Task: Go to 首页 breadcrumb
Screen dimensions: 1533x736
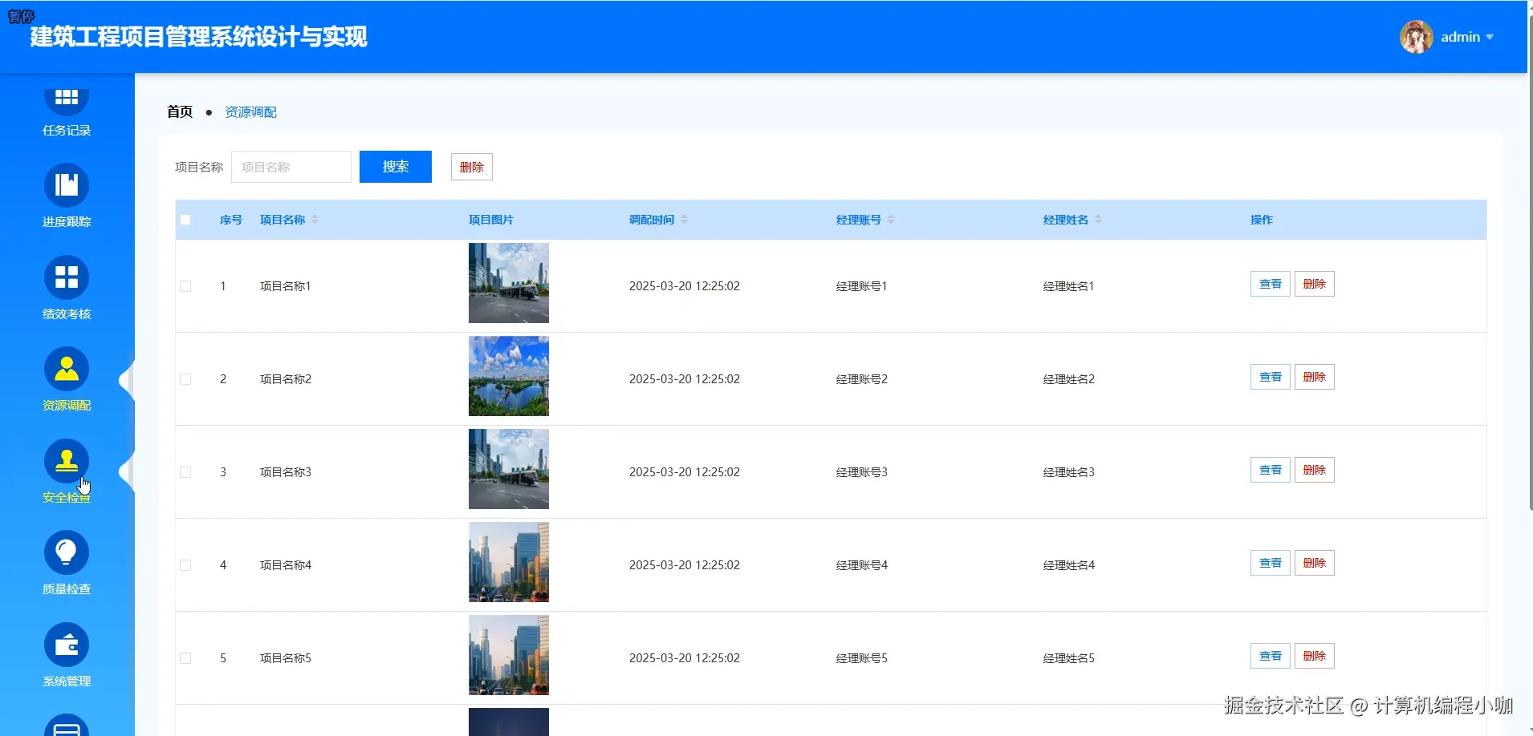Action: [x=180, y=112]
